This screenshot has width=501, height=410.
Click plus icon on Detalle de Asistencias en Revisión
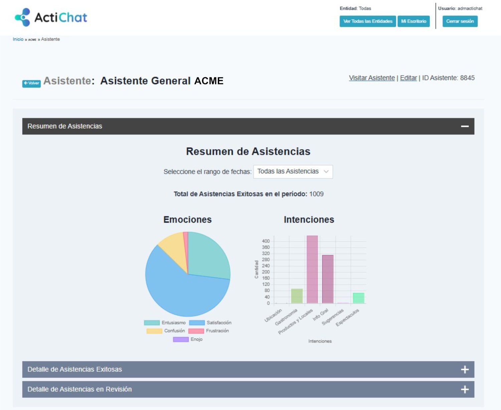coord(465,390)
